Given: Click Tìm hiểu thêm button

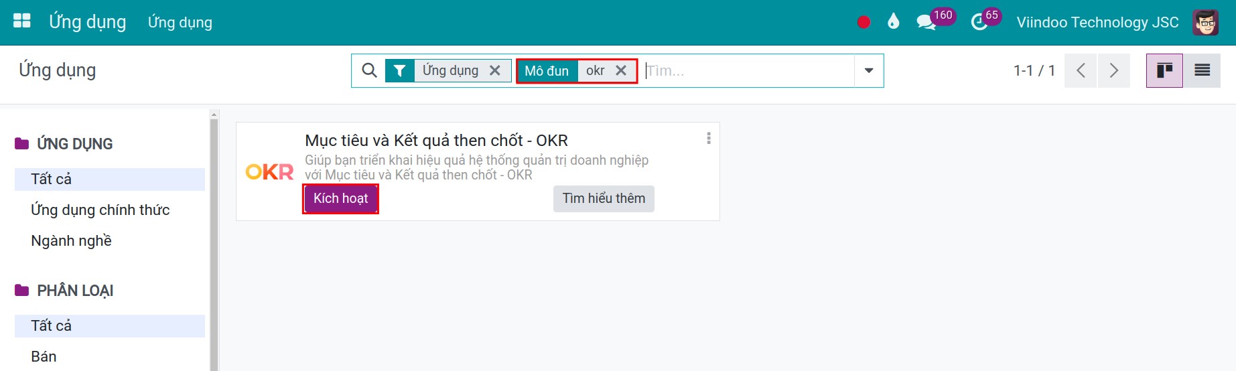Looking at the screenshot, I should (604, 199).
